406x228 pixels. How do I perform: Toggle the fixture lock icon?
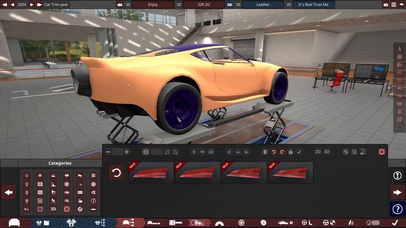point(291,152)
